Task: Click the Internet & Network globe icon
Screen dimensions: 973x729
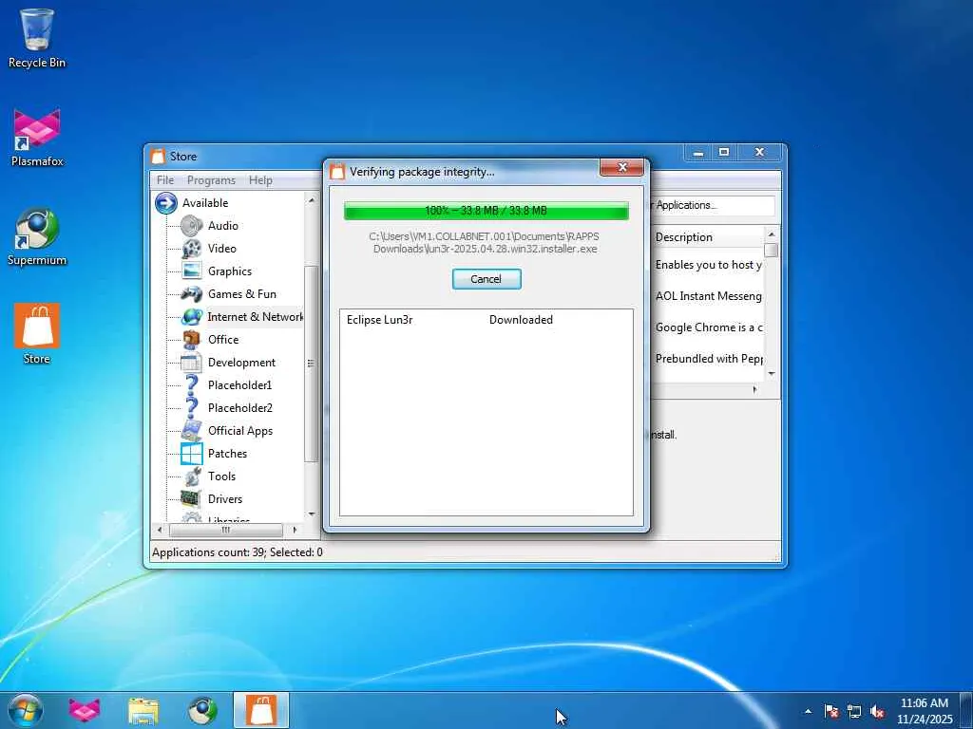Action: coord(192,317)
